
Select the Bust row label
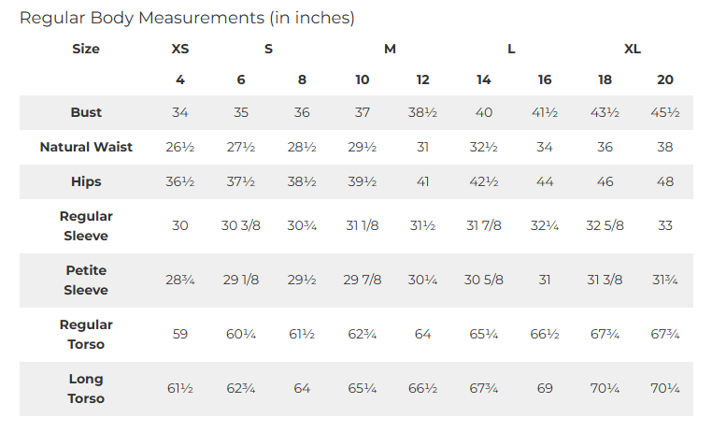click(x=86, y=112)
